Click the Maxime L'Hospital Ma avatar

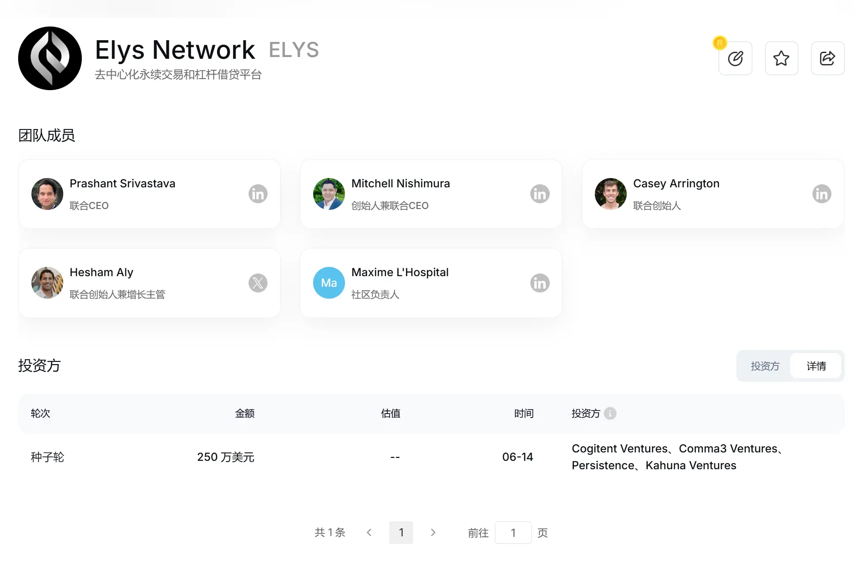(x=329, y=283)
